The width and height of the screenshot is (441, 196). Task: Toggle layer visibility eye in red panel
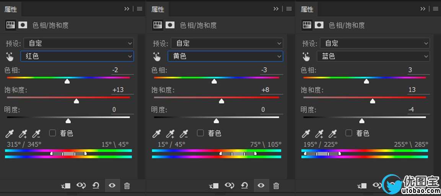pos(112,185)
